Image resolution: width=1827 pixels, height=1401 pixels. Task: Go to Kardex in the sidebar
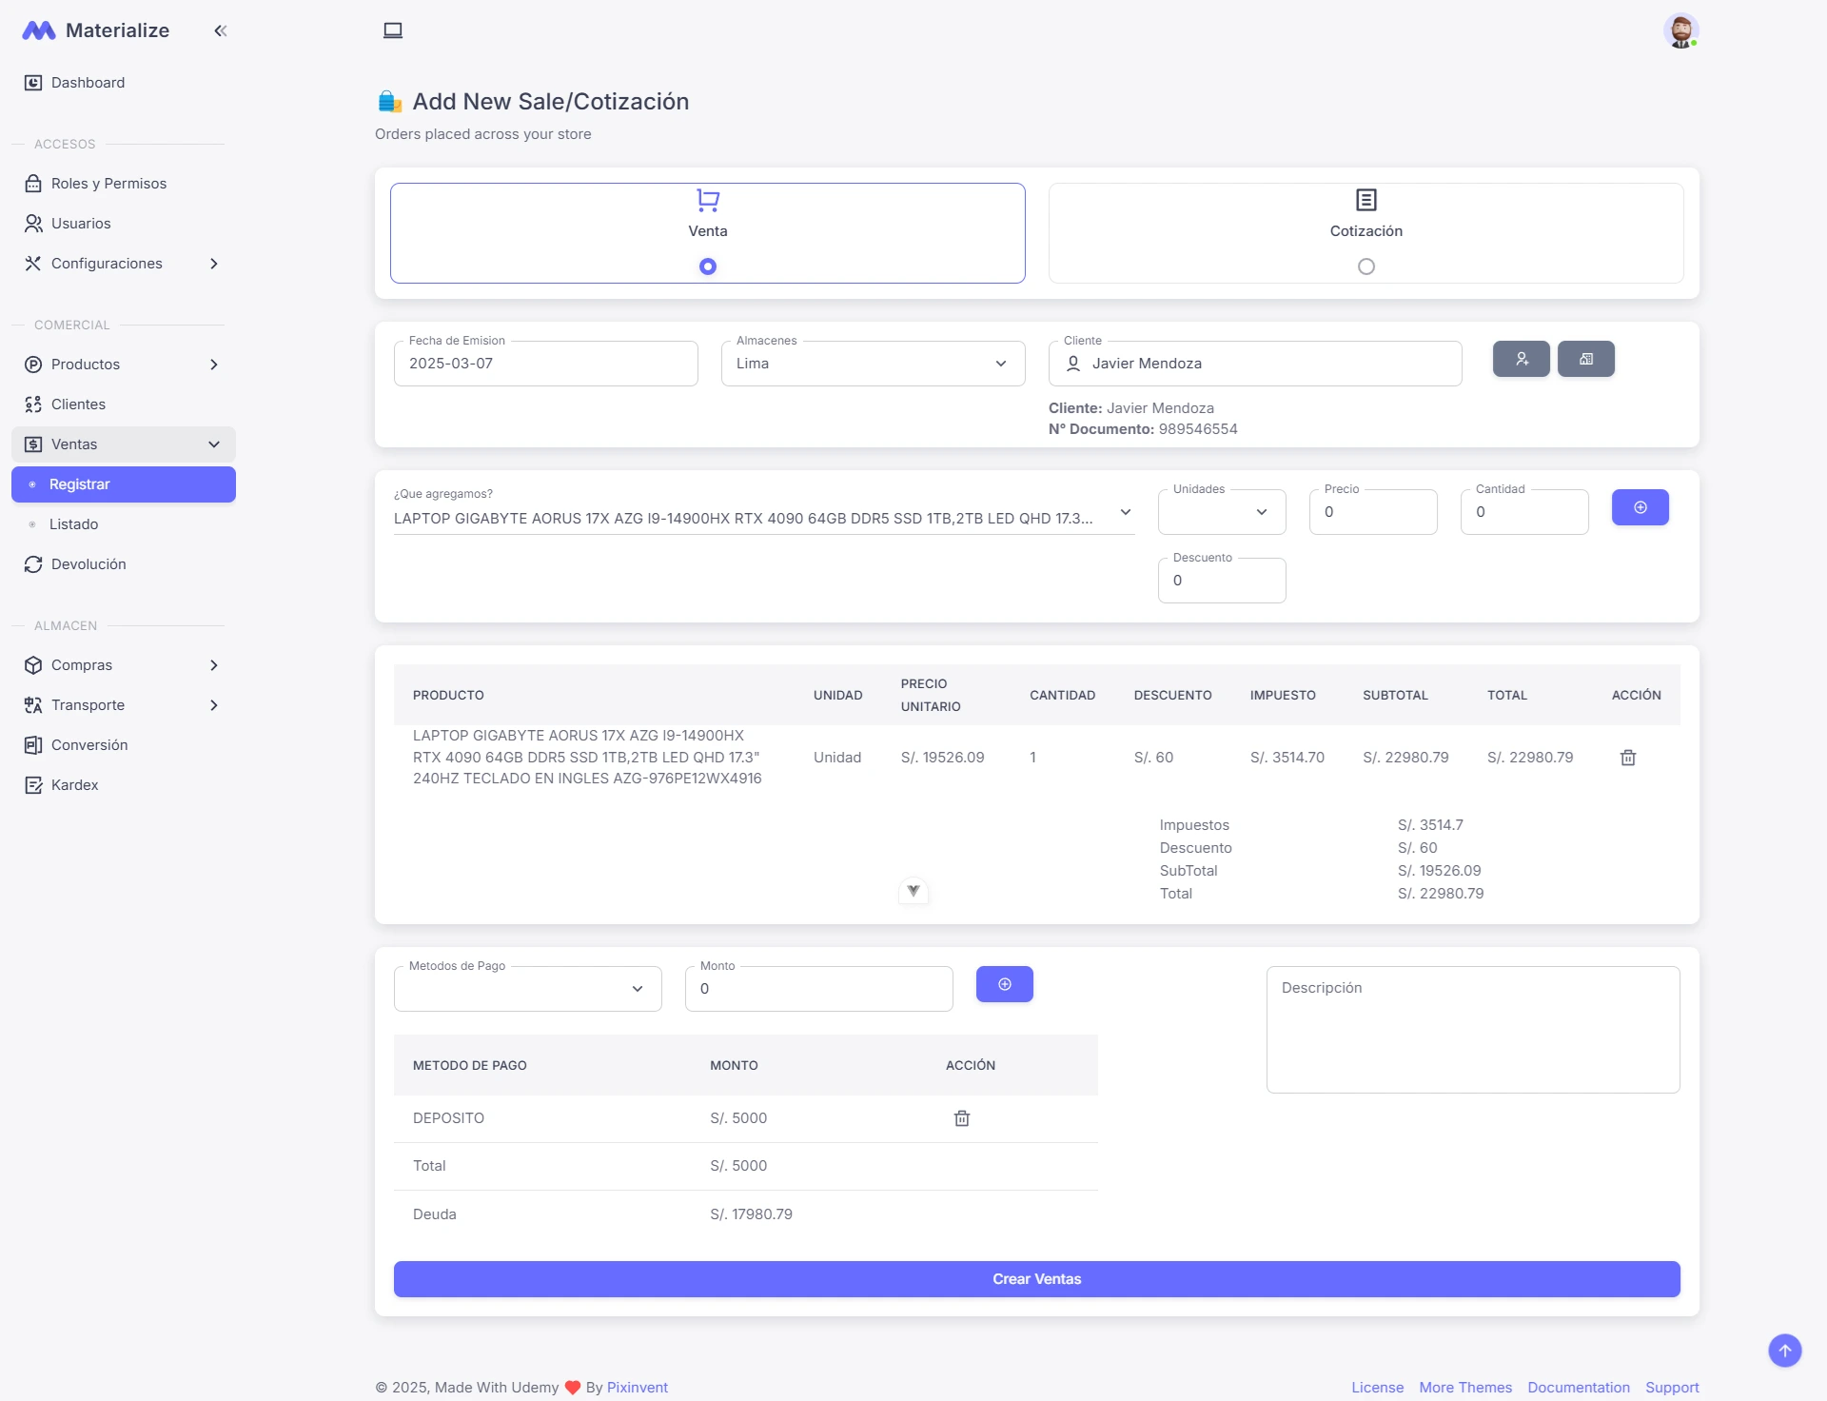tap(74, 785)
